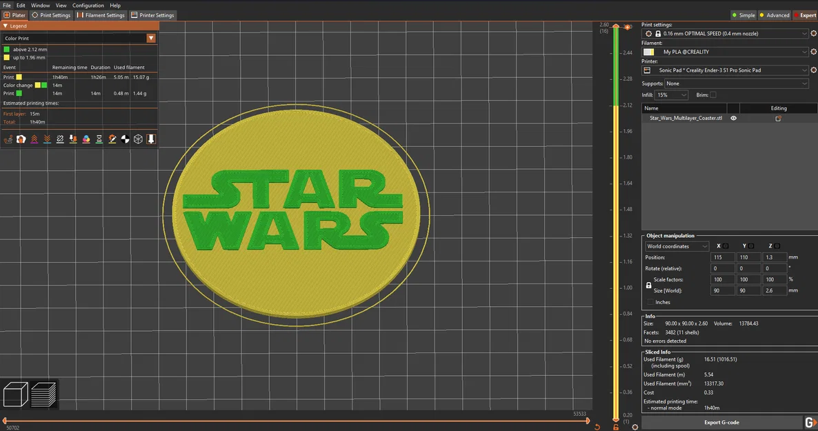The image size is (818, 431).
Task: Open the Color Print dropdown in the Legend
Action: (x=150, y=37)
